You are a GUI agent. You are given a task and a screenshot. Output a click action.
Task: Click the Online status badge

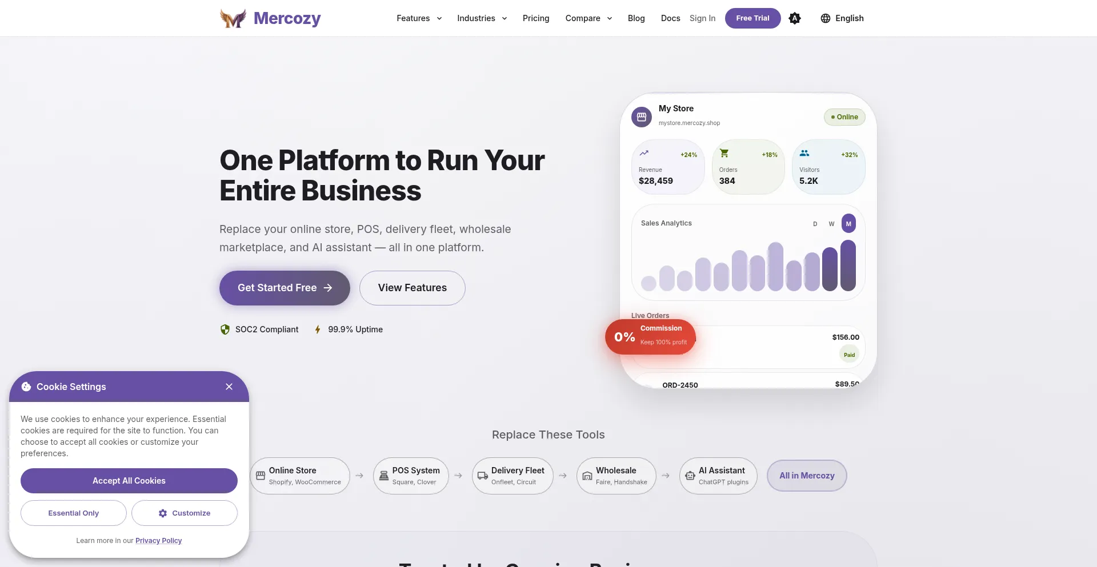coord(844,117)
